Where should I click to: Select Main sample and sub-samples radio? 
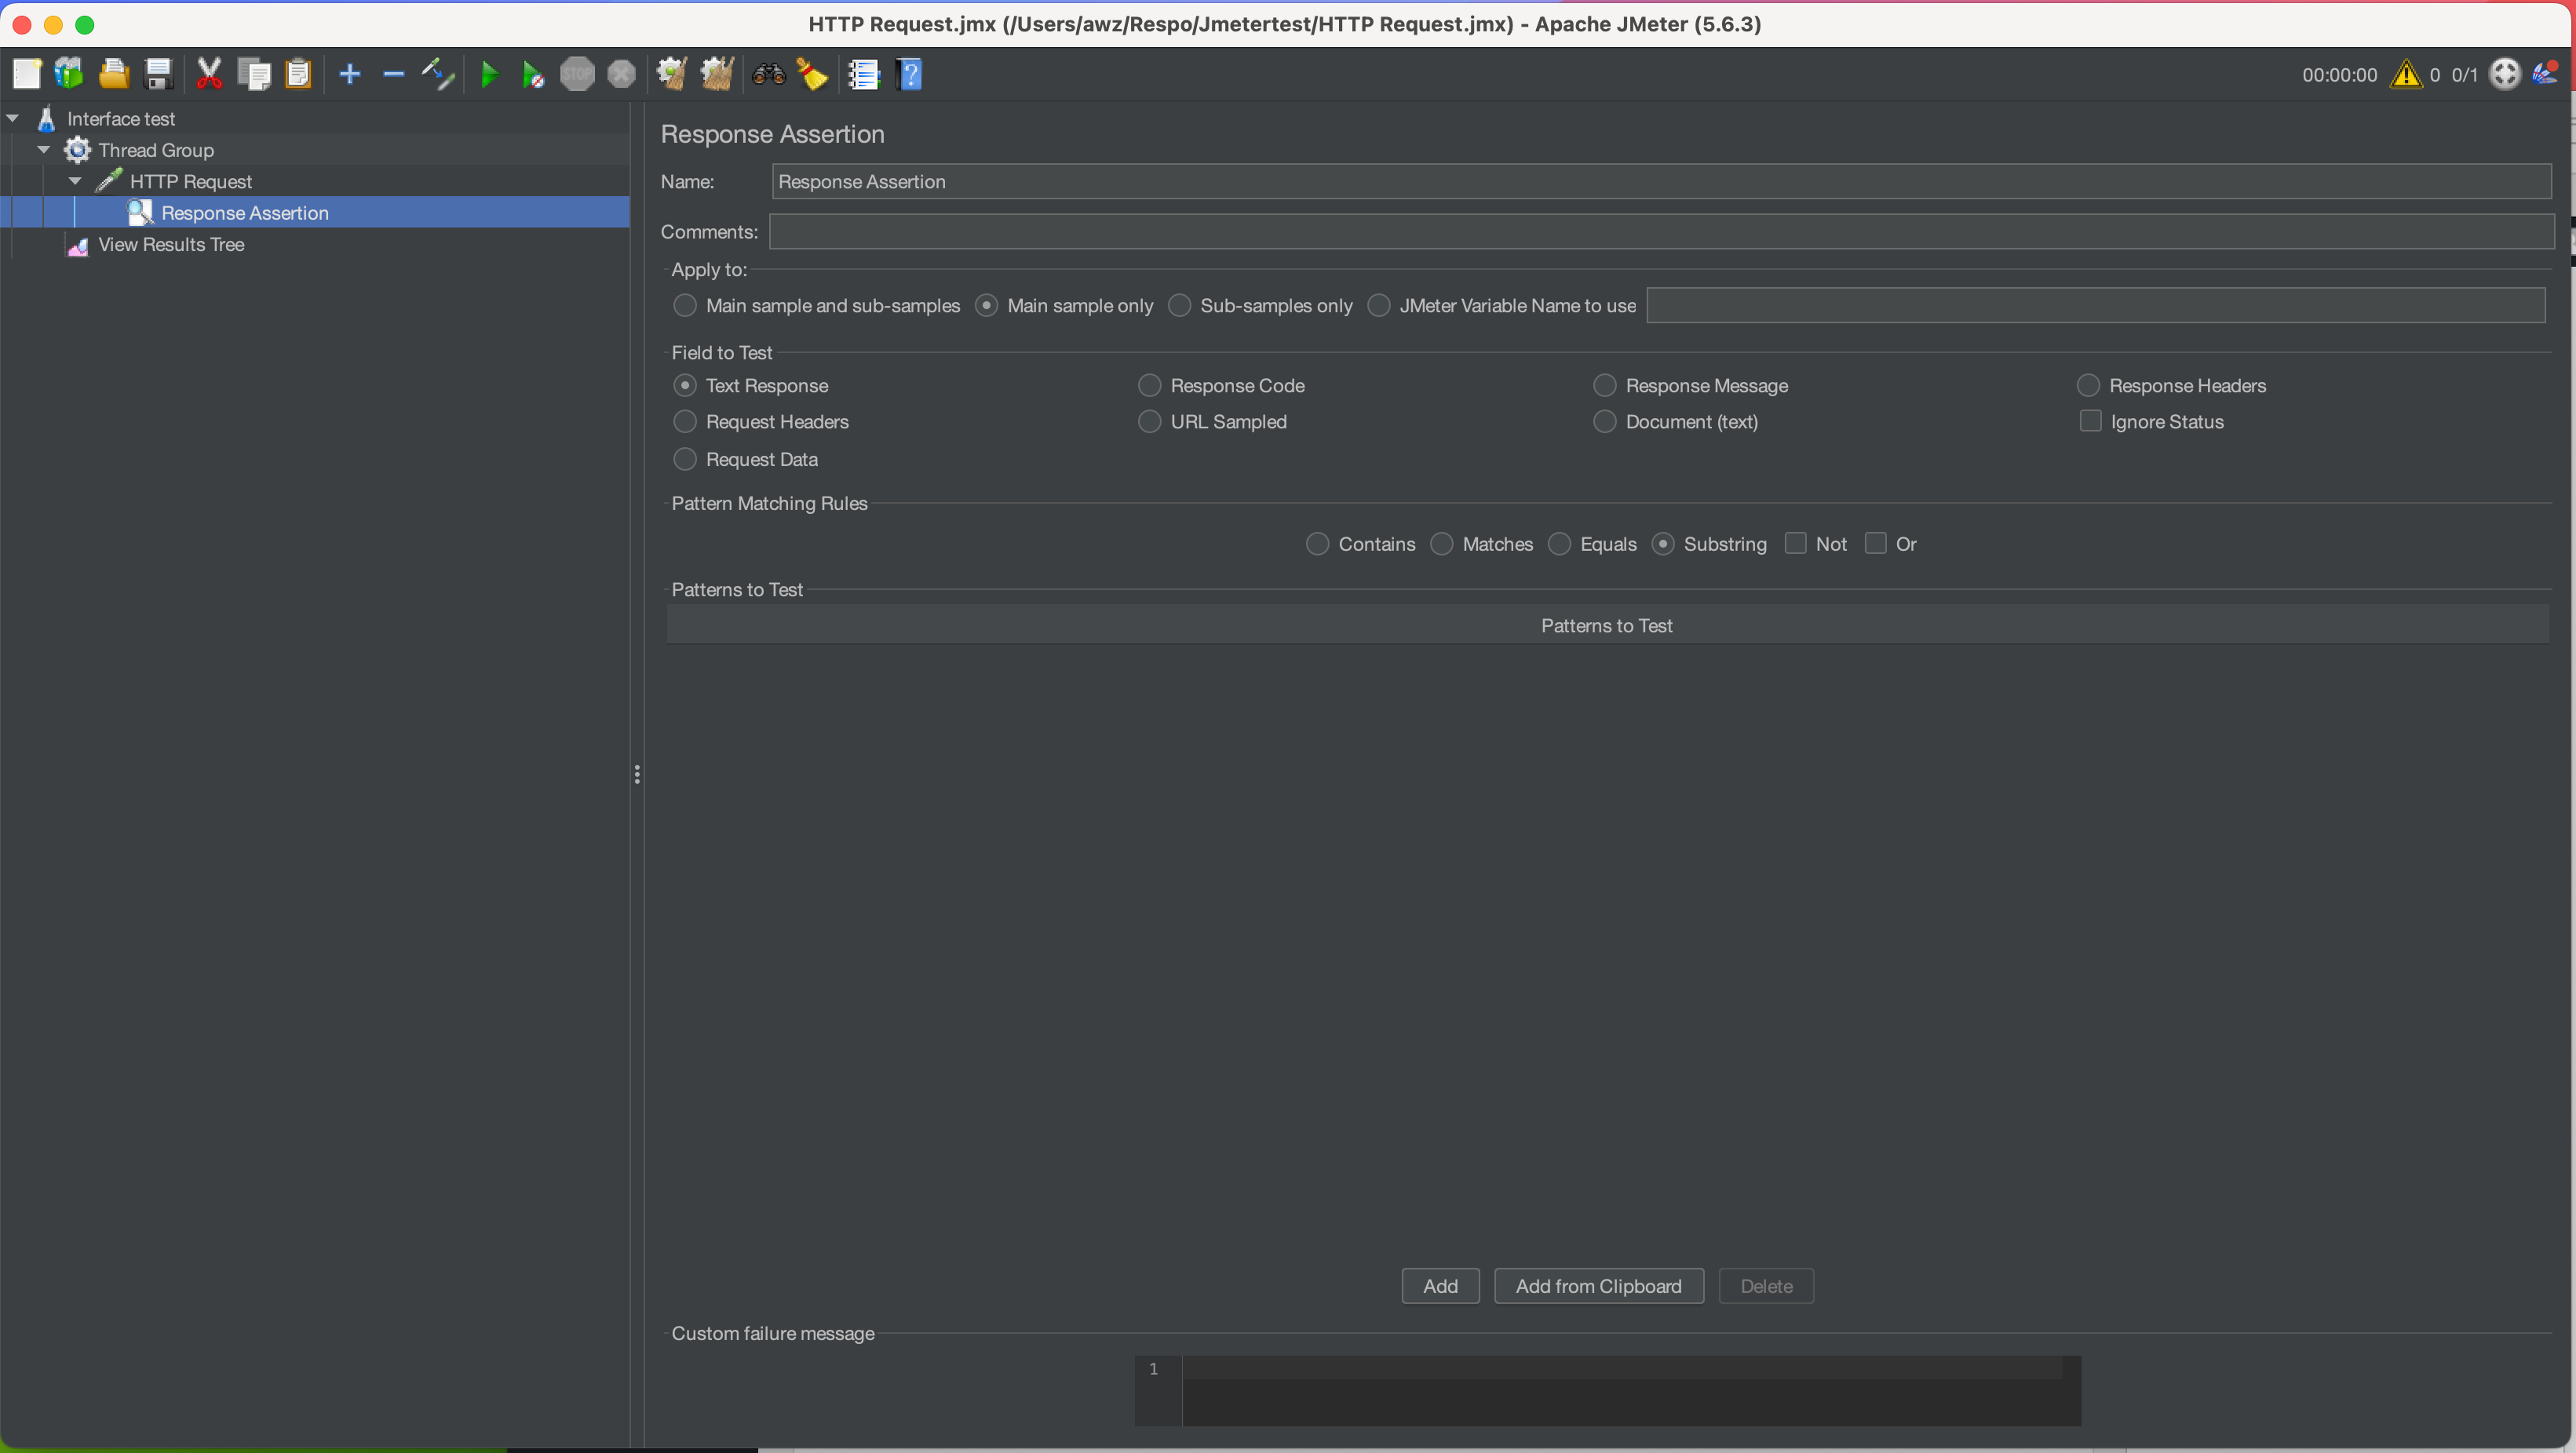[x=685, y=304]
